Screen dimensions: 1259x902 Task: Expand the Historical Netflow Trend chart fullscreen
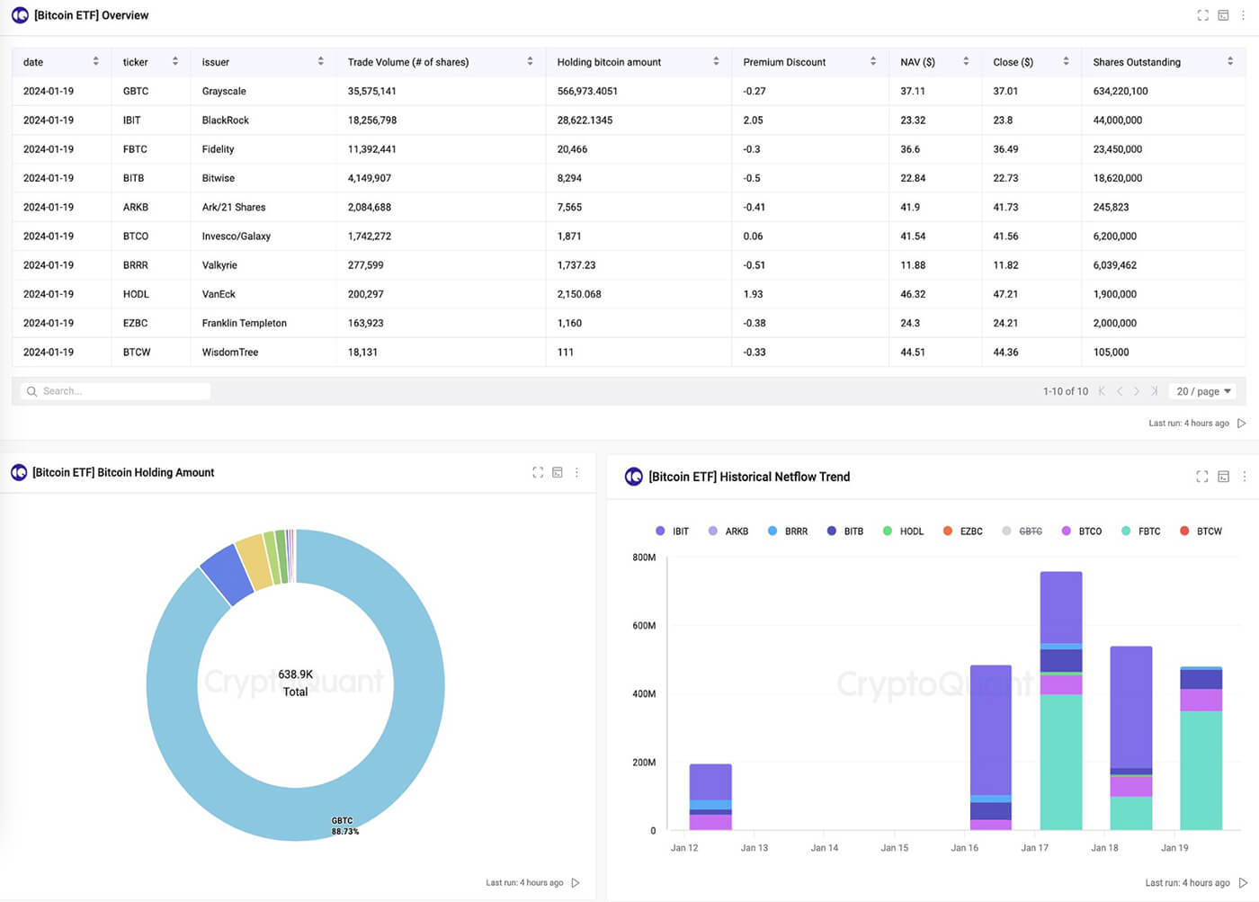coord(1202,477)
